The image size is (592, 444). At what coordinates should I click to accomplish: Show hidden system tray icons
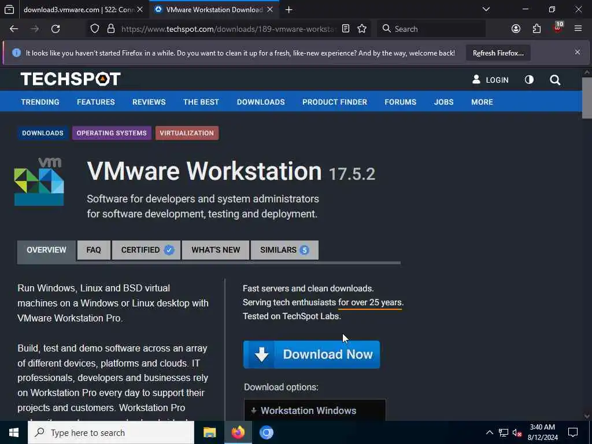tap(489, 432)
